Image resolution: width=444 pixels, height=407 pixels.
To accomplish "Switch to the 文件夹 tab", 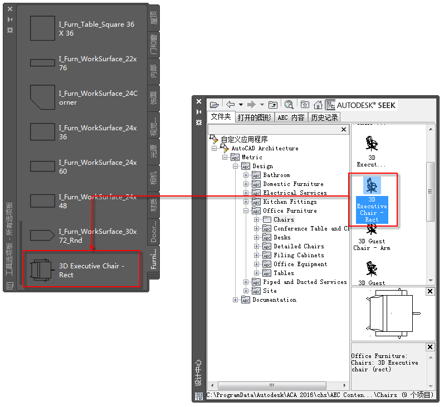I will (221, 116).
